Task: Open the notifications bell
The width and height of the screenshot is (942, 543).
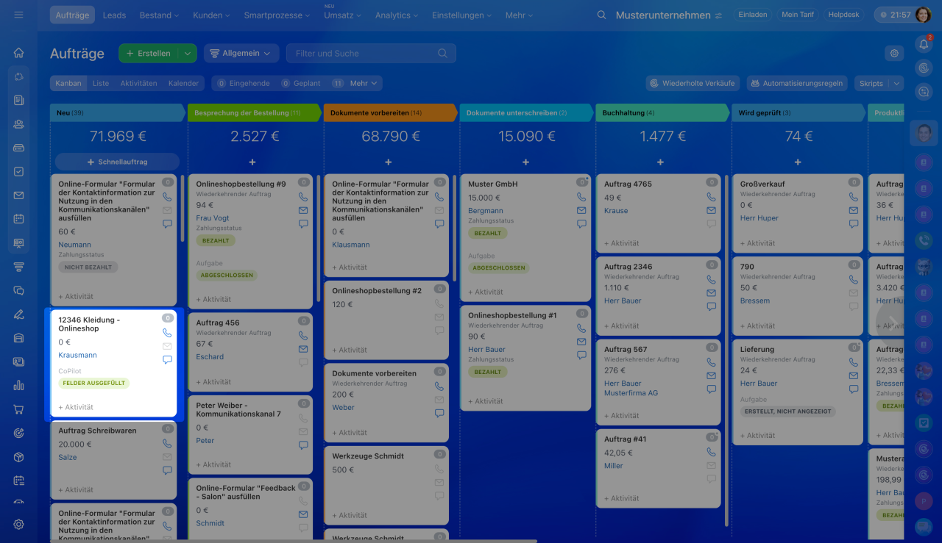Action: (x=924, y=44)
